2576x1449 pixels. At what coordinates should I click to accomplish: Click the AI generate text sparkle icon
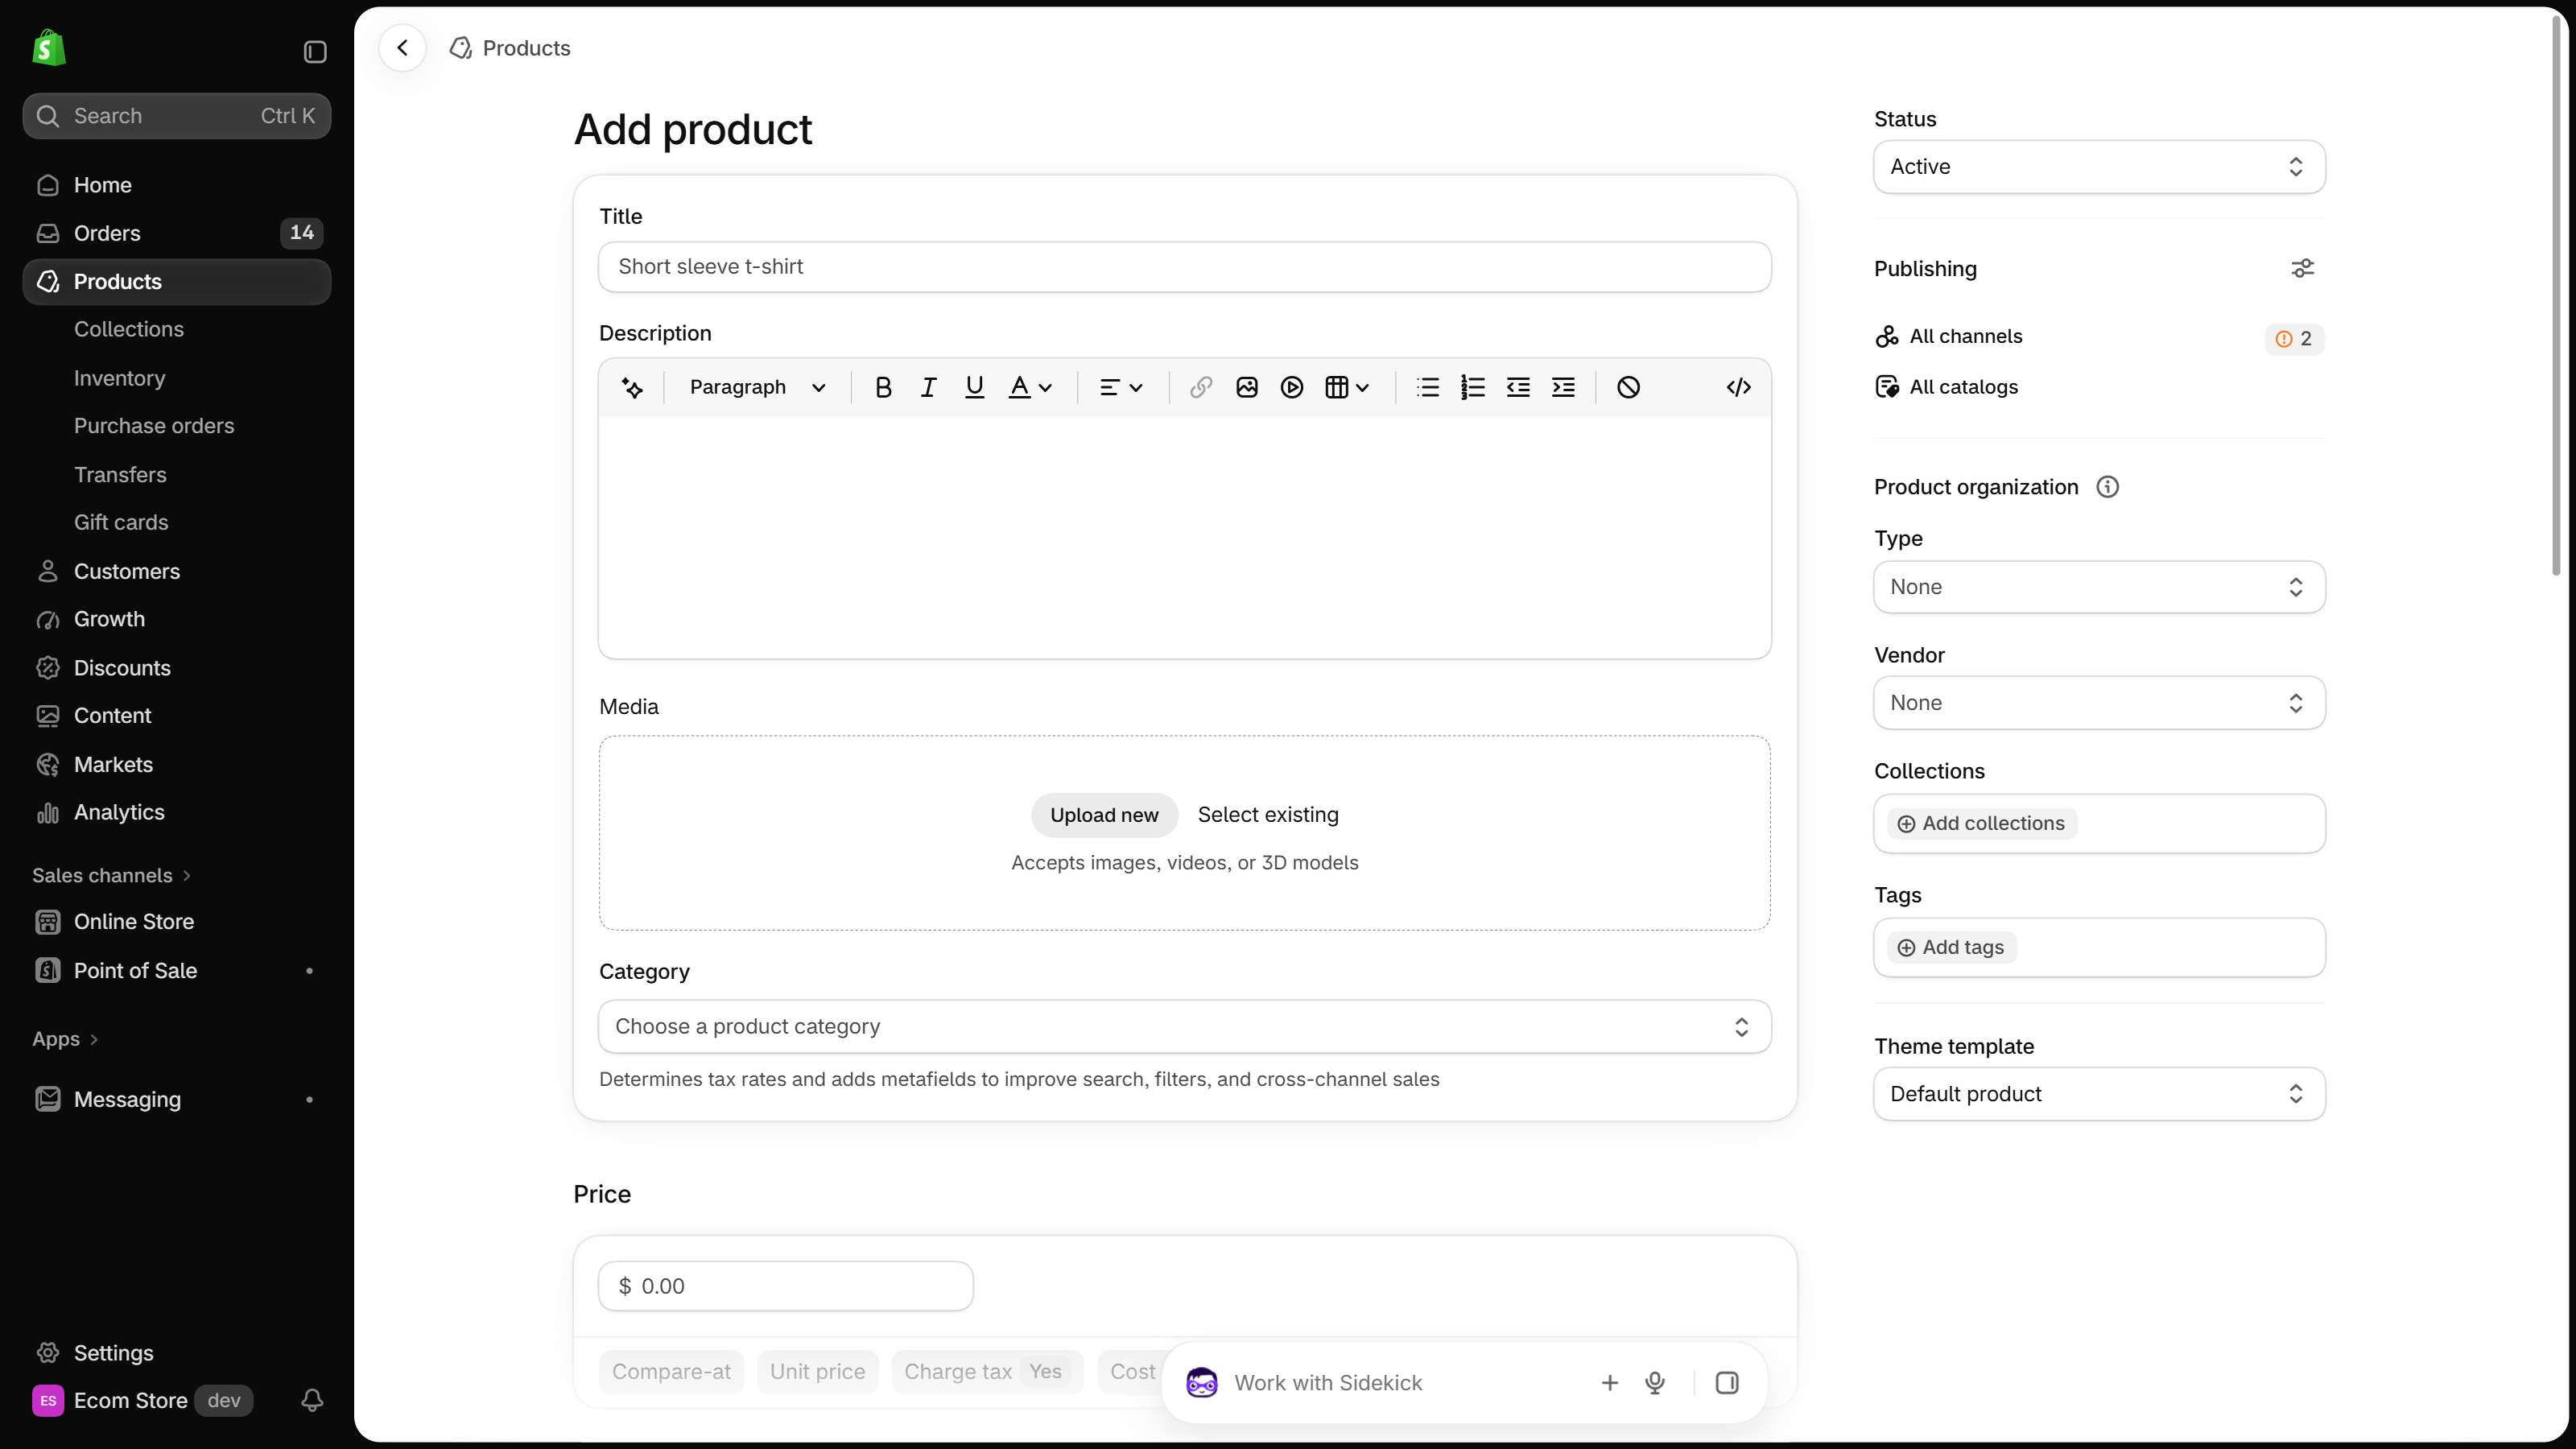[632, 387]
